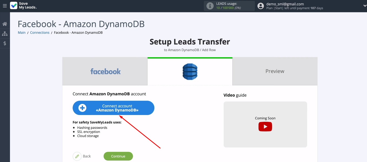This screenshot has width=367, height=162.
Task: Click the Save My Leads brand text
Action: click(28, 6)
